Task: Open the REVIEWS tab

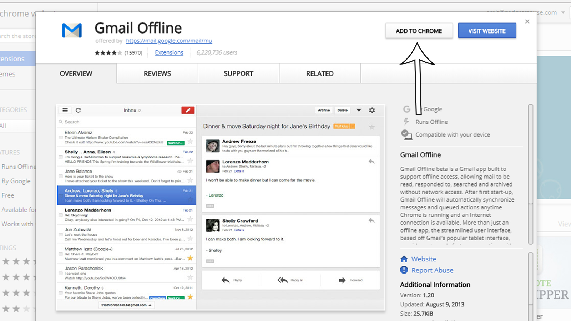Action: pos(157,73)
